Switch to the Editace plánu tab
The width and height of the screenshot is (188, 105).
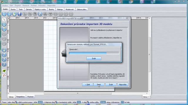point(82,9)
